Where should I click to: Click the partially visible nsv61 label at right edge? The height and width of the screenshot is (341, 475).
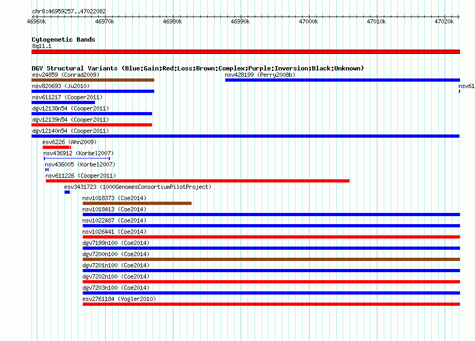[x=467, y=86]
